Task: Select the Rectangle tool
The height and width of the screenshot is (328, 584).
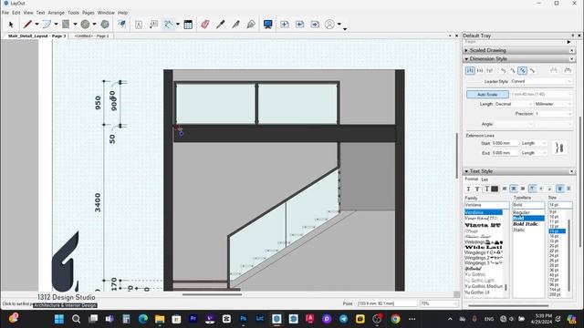Action: [66, 25]
